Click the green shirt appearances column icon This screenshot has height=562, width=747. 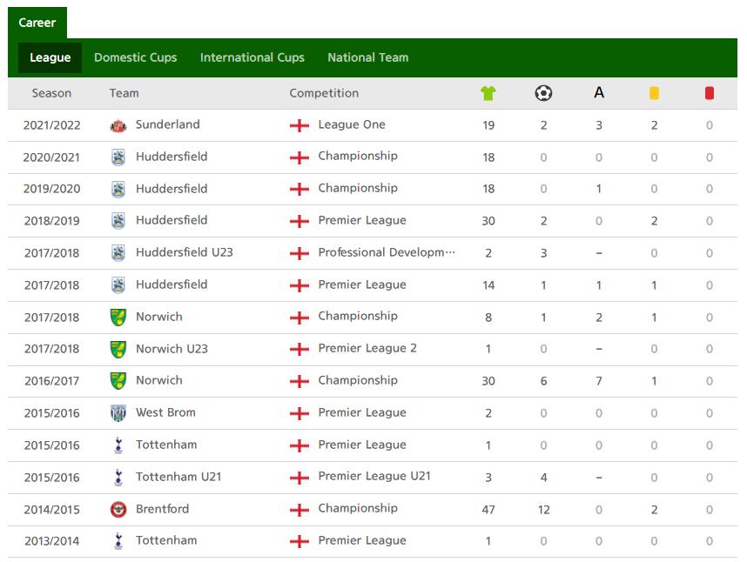coord(488,93)
